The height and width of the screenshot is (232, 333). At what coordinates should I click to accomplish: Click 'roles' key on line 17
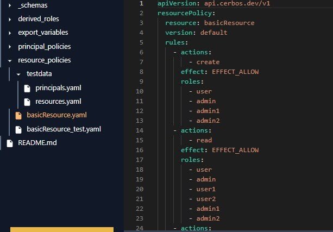[x=190, y=160]
